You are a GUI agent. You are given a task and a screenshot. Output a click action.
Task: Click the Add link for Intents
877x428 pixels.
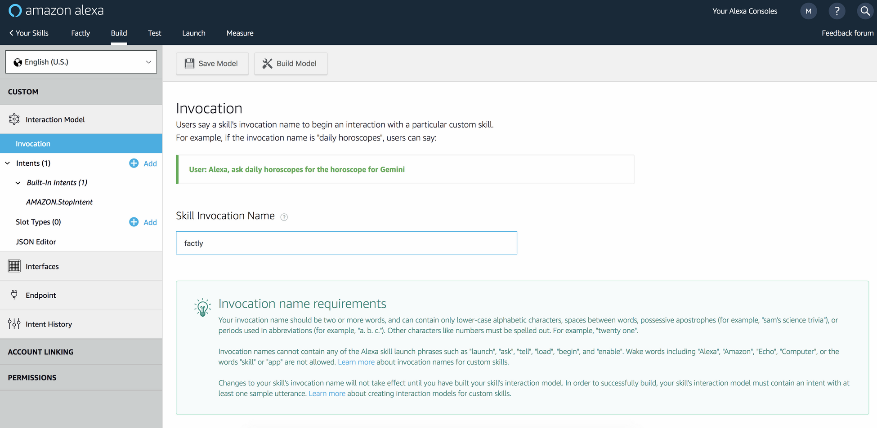pos(150,163)
